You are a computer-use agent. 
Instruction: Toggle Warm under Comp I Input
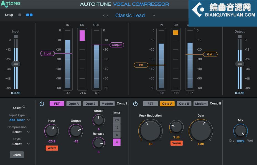tap(52, 148)
